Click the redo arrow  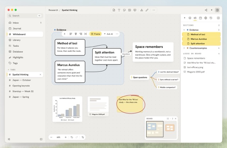77,137
